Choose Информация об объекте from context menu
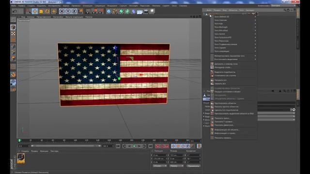The width and height of the screenshot is (310, 174). point(234,130)
